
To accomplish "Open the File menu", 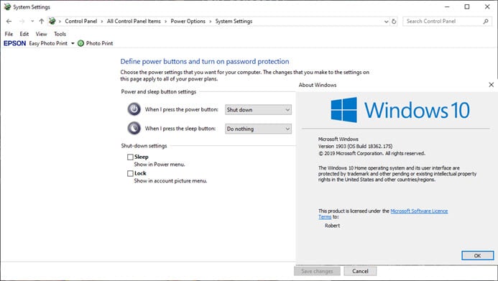I will pos(9,34).
